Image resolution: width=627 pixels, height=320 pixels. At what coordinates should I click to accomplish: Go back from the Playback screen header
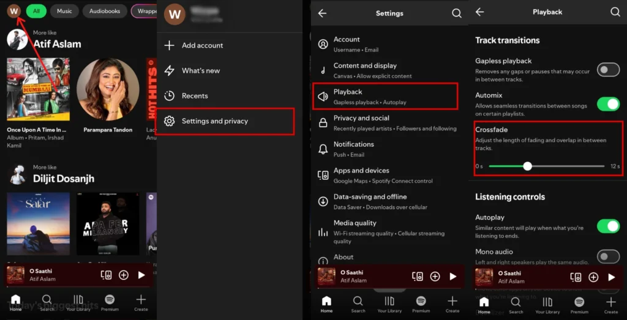pos(480,12)
